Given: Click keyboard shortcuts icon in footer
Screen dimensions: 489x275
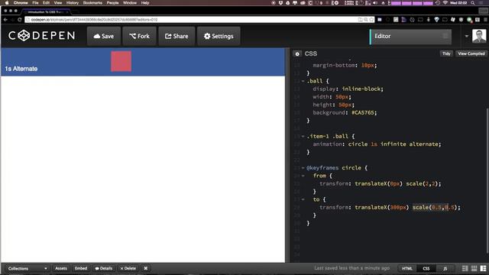Looking at the screenshot, I should tap(146, 268).
